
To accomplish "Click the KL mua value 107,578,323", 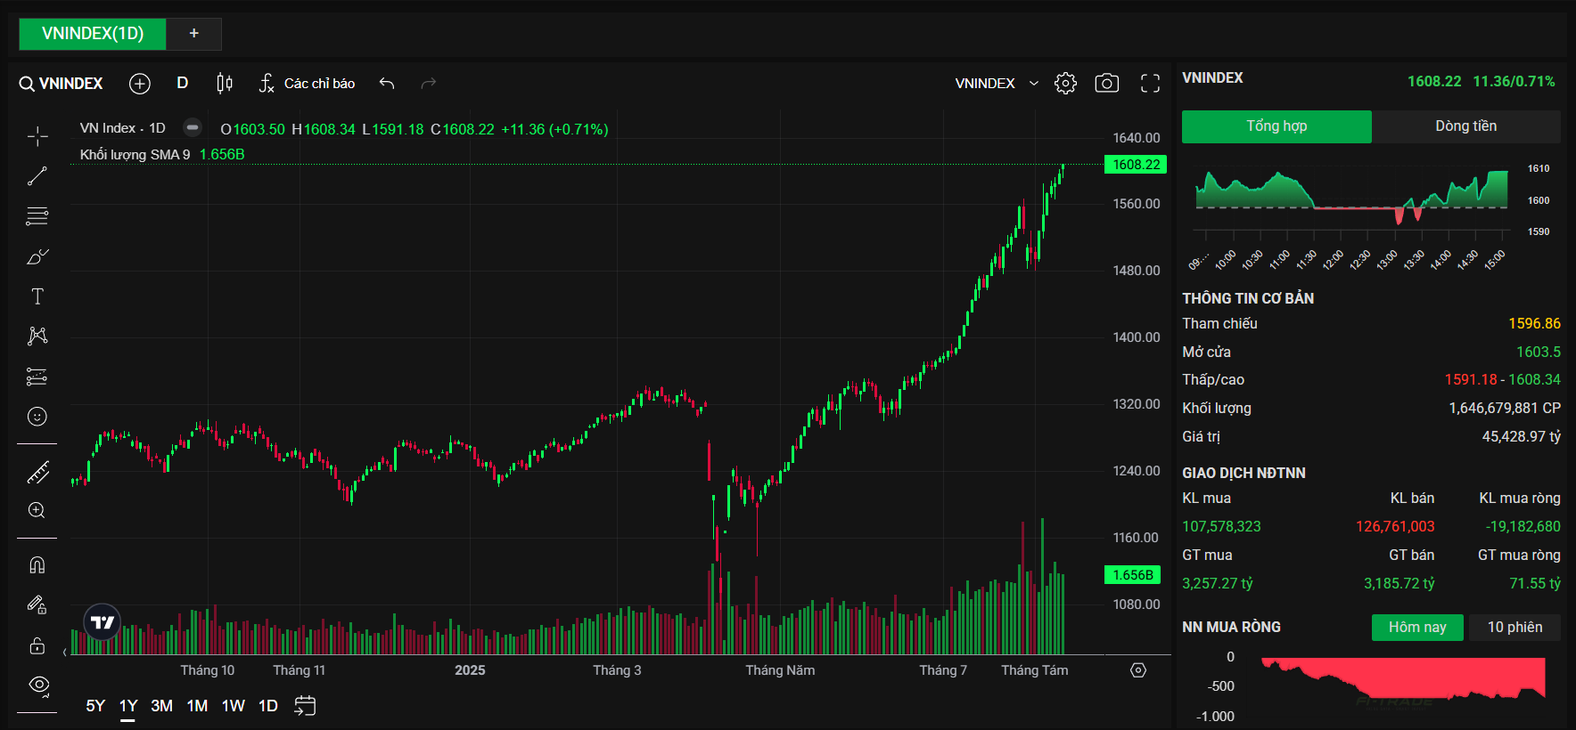I will coord(1221,527).
